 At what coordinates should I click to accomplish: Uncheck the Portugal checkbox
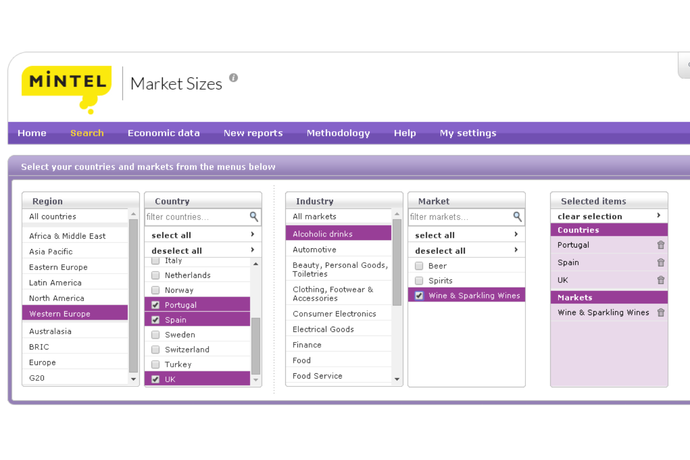tap(156, 305)
